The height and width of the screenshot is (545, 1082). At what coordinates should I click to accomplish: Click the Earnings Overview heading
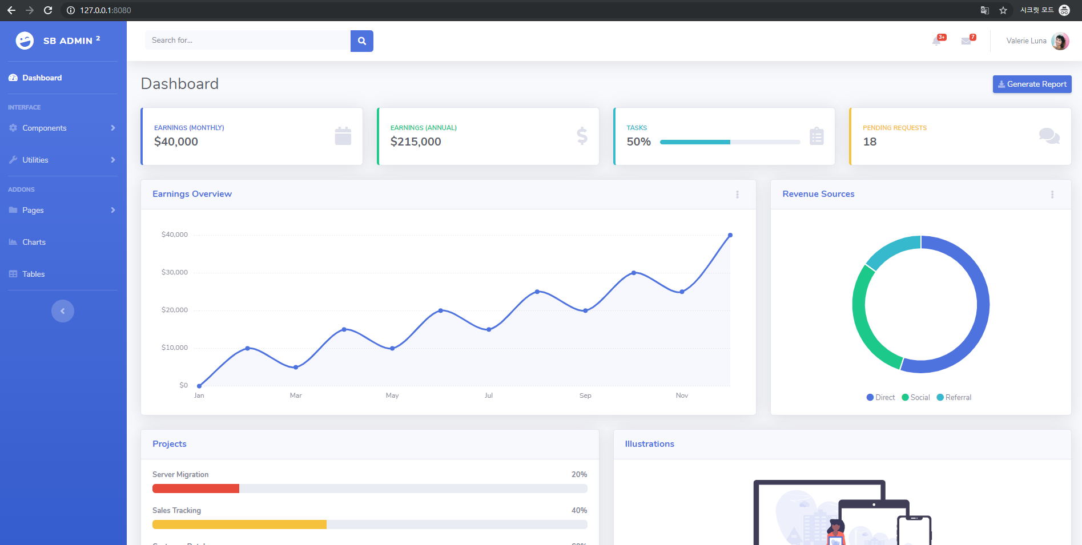click(192, 194)
